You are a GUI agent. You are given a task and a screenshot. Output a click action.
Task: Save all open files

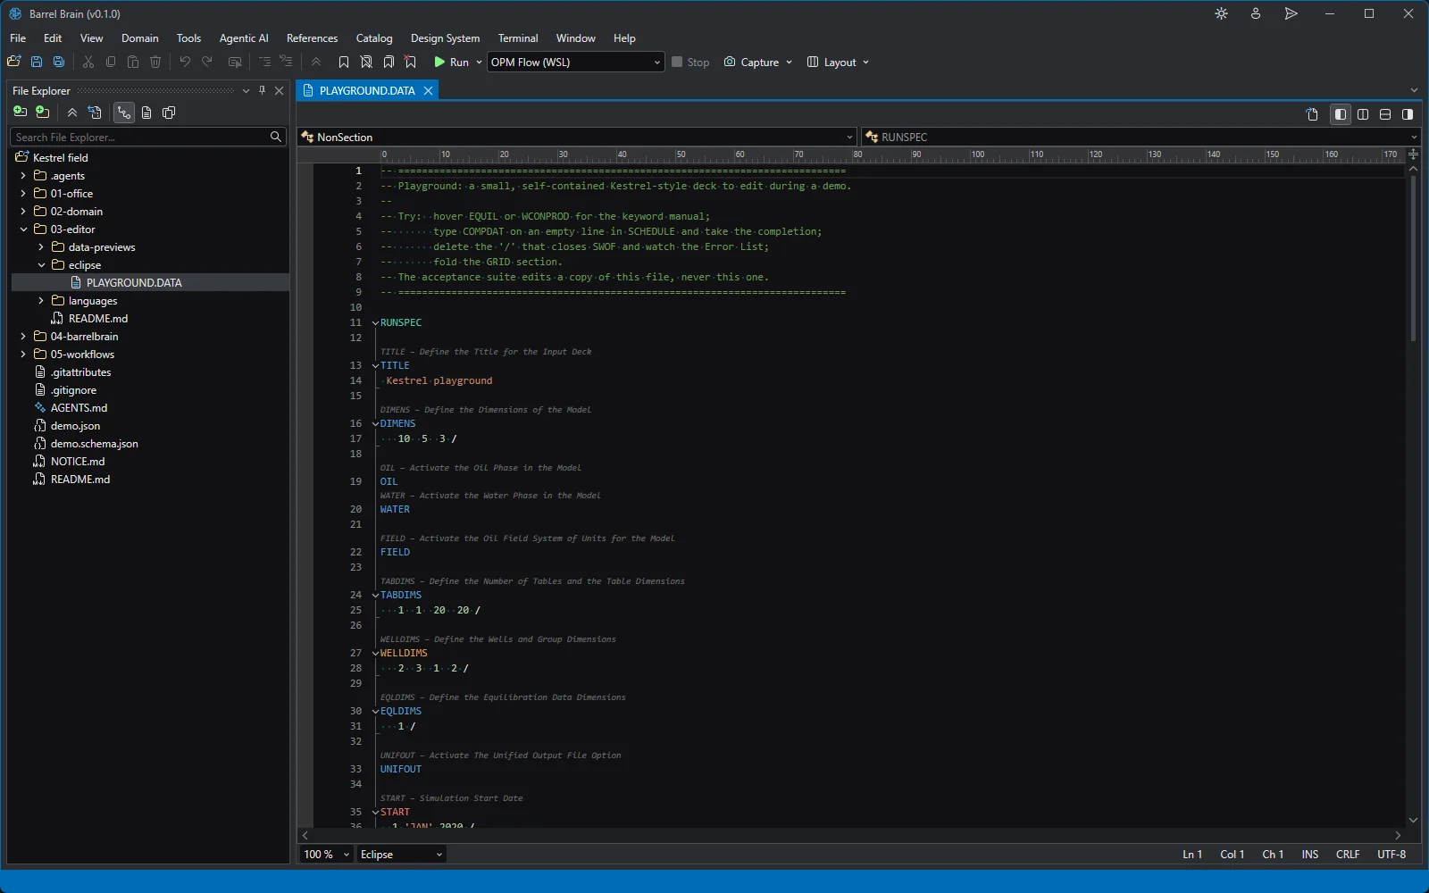coord(59,62)
